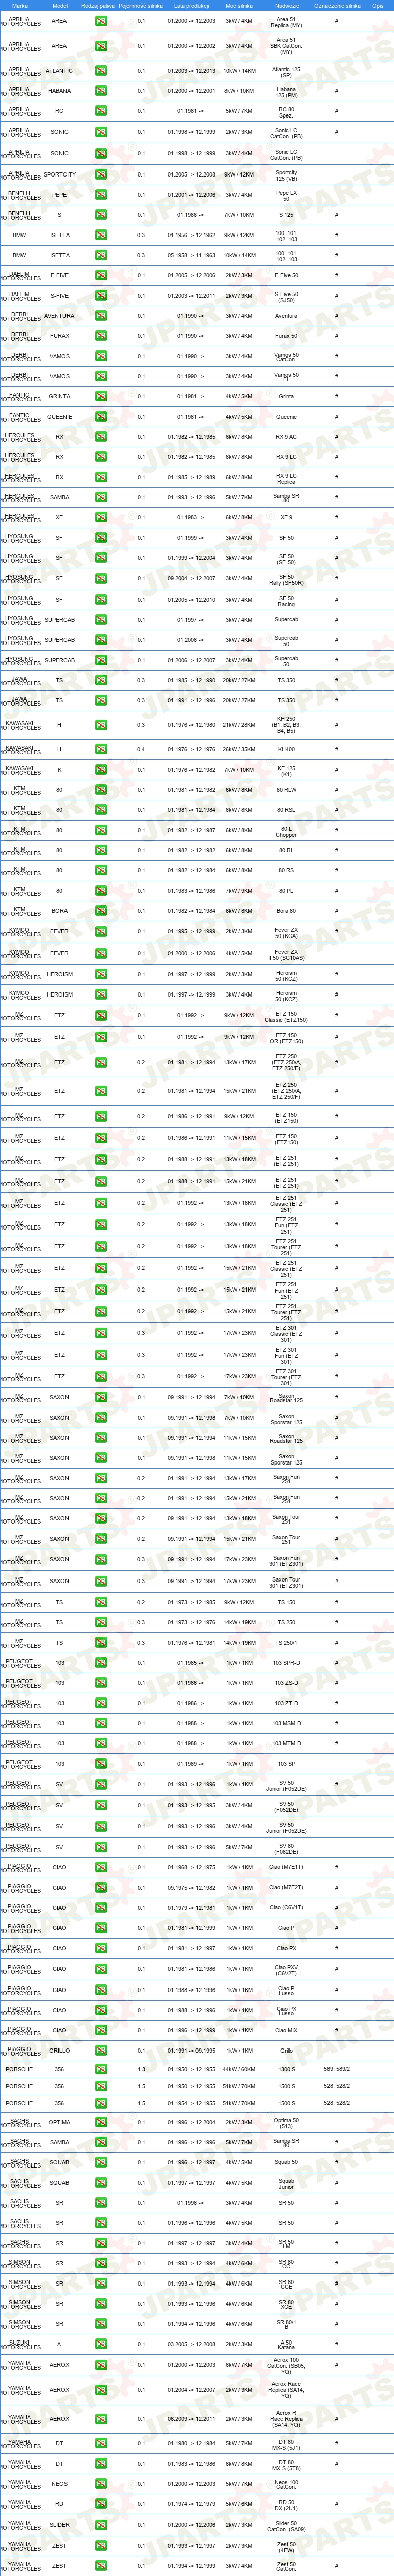Click the Marka column header

(x=19, y=5)
